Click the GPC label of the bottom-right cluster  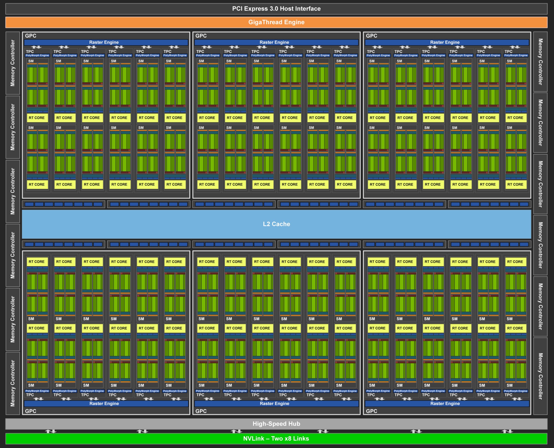point(372,411)
